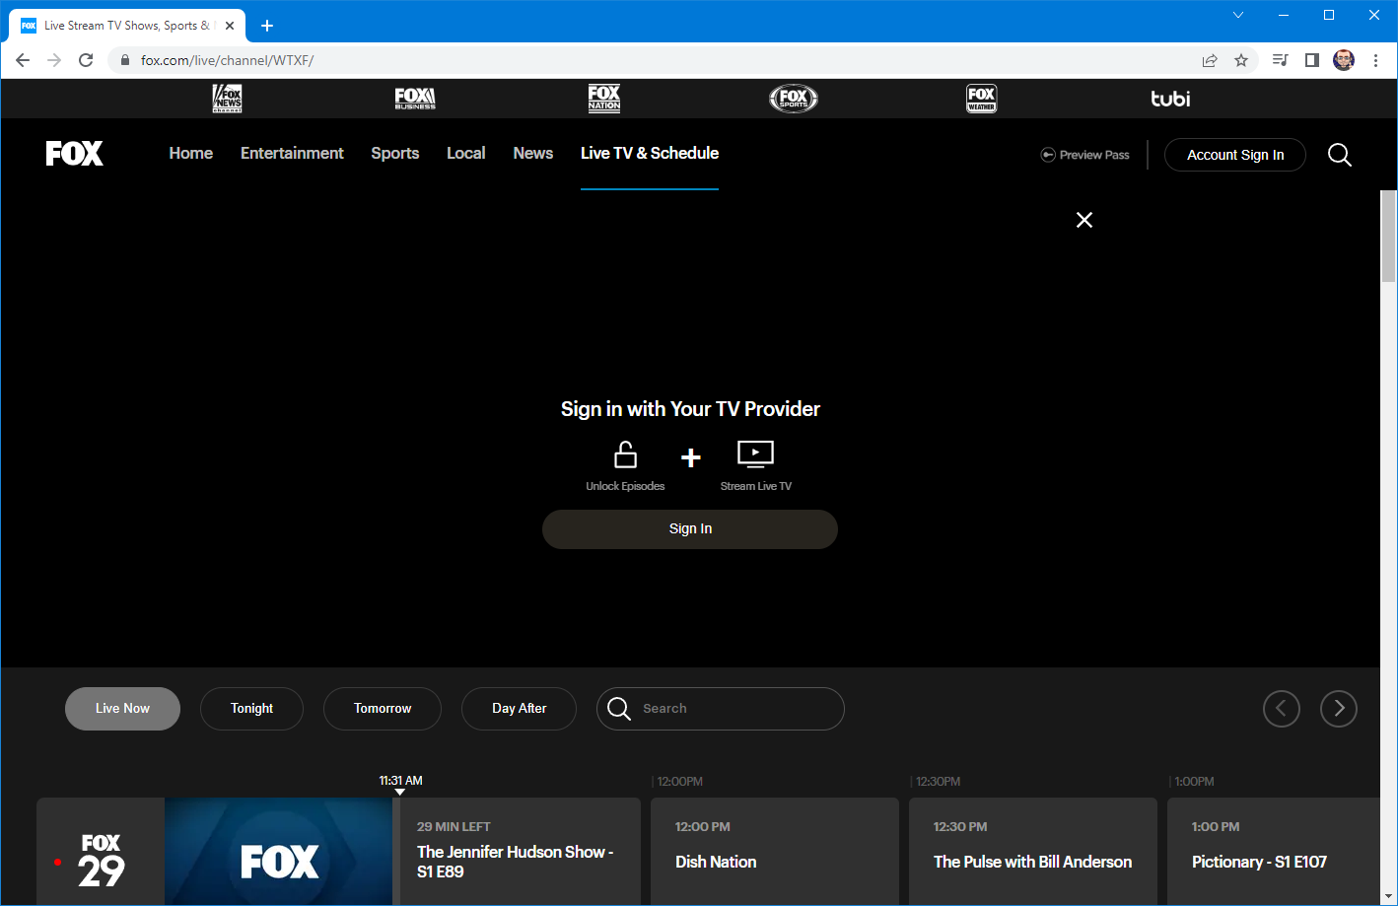Open the Fox Weather logo
Screen dimensions: 1398x906
[981, 99]
